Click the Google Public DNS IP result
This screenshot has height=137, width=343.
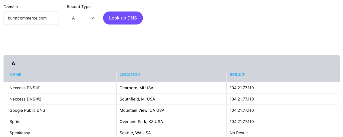coord(242,110)
